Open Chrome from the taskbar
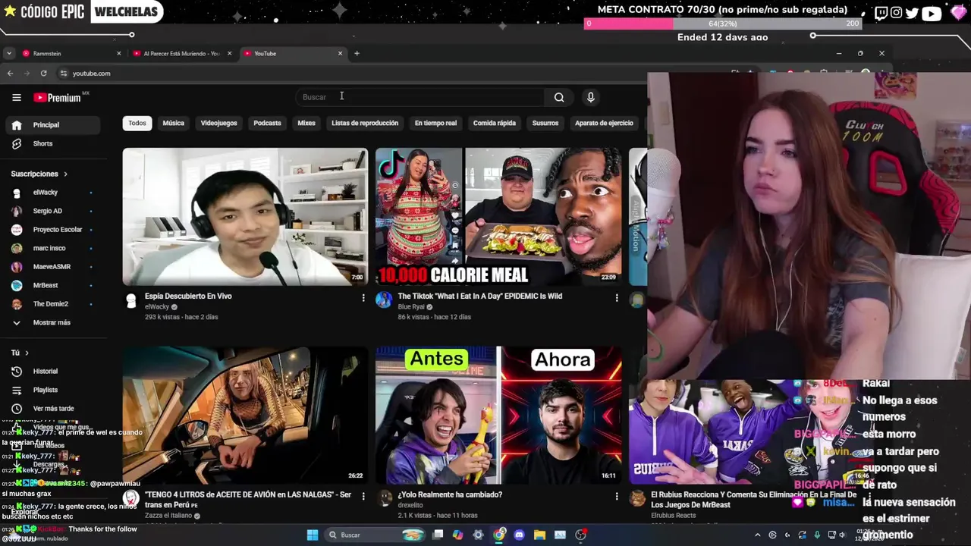Viewport: 971px width, 546px height. click(x=498, y=535)
